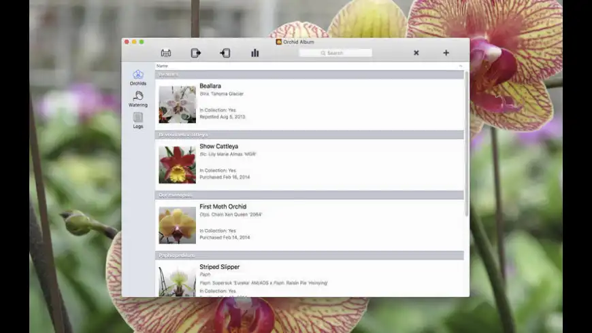Screen dimensions: 592x333
Task: Select the Beallara entry title
Action: click(x=210, y=86)
